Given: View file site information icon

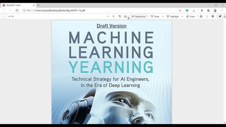Looking at the screenshot, I should click(24, 10).
